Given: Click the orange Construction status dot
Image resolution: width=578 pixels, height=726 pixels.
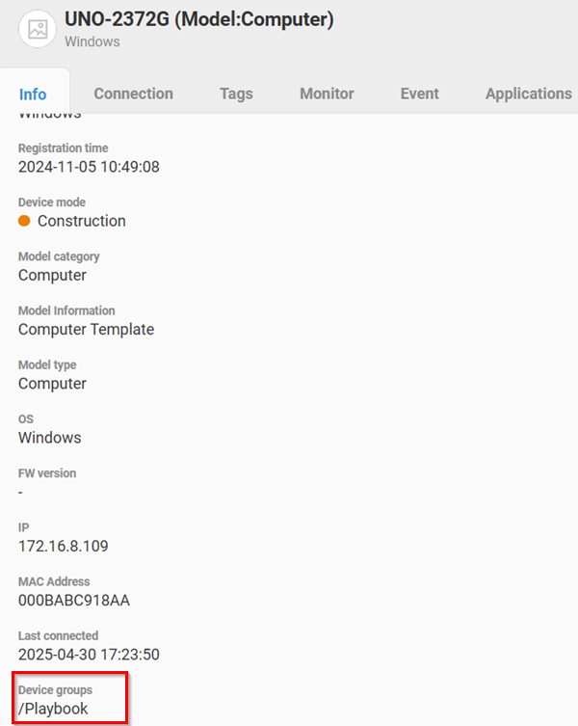Looking at the screenshot, I should coord(25,221).
